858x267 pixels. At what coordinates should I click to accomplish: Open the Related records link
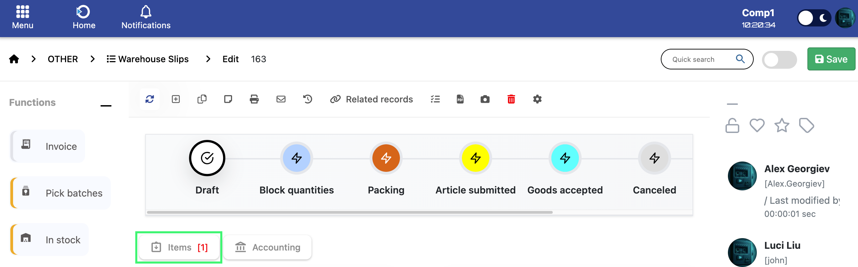(372, 99)
